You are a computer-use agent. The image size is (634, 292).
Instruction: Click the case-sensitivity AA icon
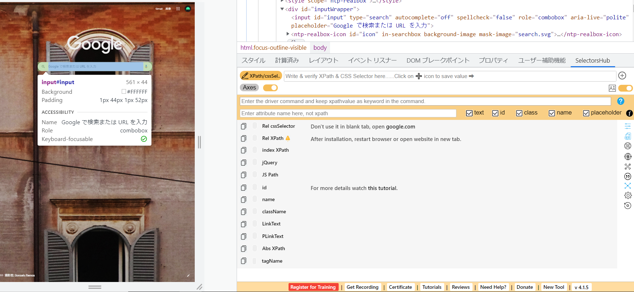pyautogui.click(x=612, y=88)
